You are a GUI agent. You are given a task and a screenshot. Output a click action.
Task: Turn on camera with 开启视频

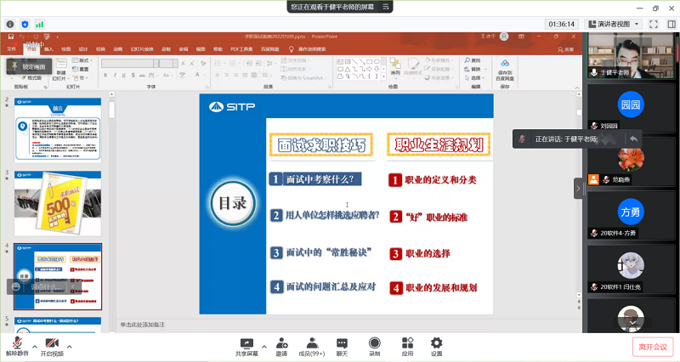point(52,345)
